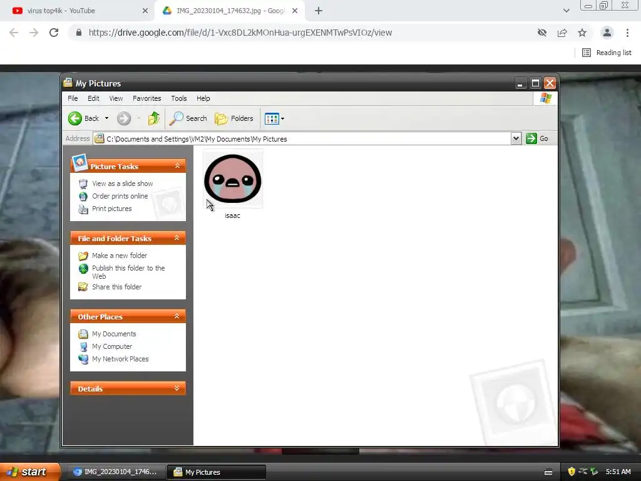Viewport: 641px width, 481px height.
Task: Click the Windows Start button
Action: pyautogui.click(x=30, y=472)
